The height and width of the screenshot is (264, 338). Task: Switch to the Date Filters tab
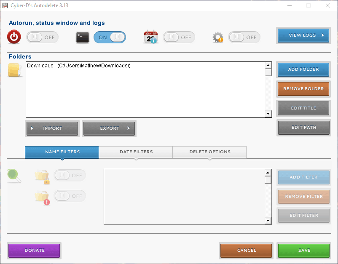[136, 152]
